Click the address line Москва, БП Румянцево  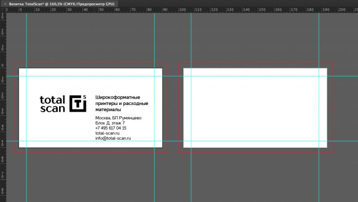tap(118, 118)
